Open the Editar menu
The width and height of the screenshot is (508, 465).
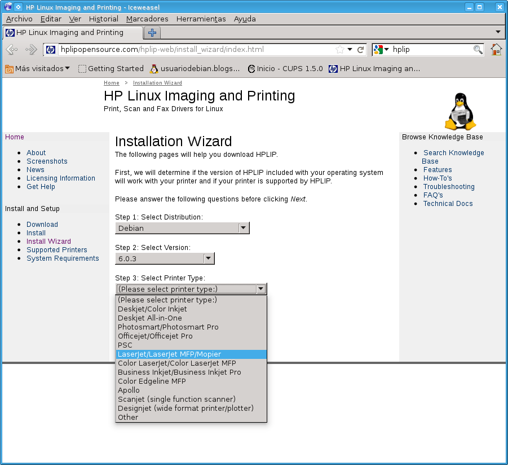[51, 19]
